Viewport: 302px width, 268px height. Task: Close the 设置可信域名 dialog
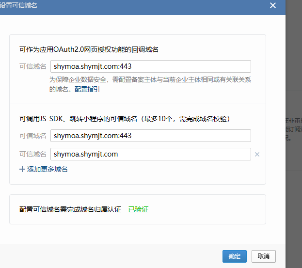point(273,6)
